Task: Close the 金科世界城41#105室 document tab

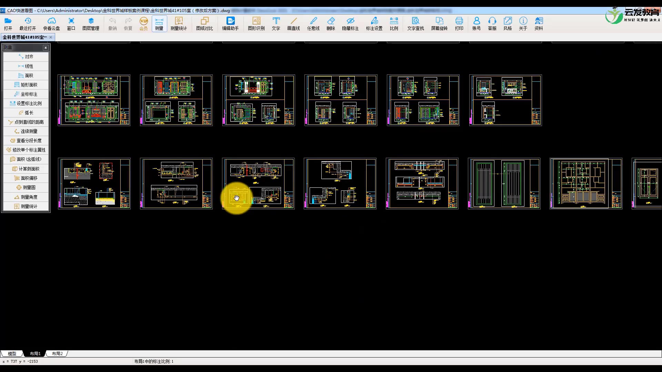Action: click(51, 37)
